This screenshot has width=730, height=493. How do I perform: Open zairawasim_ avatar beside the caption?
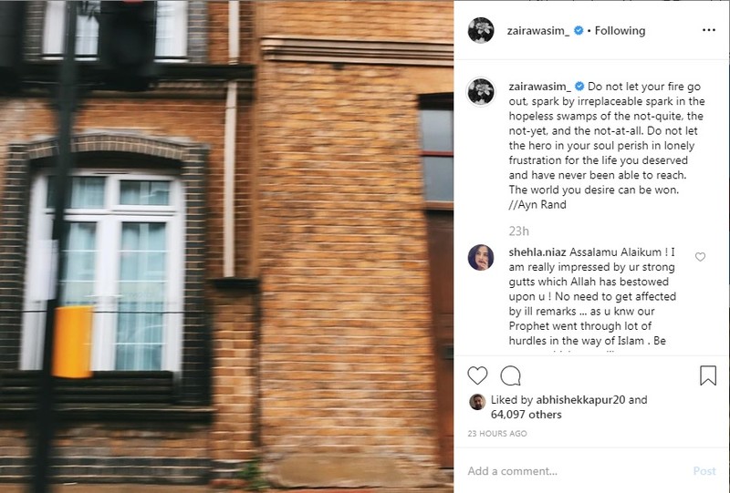pos(481,91)
